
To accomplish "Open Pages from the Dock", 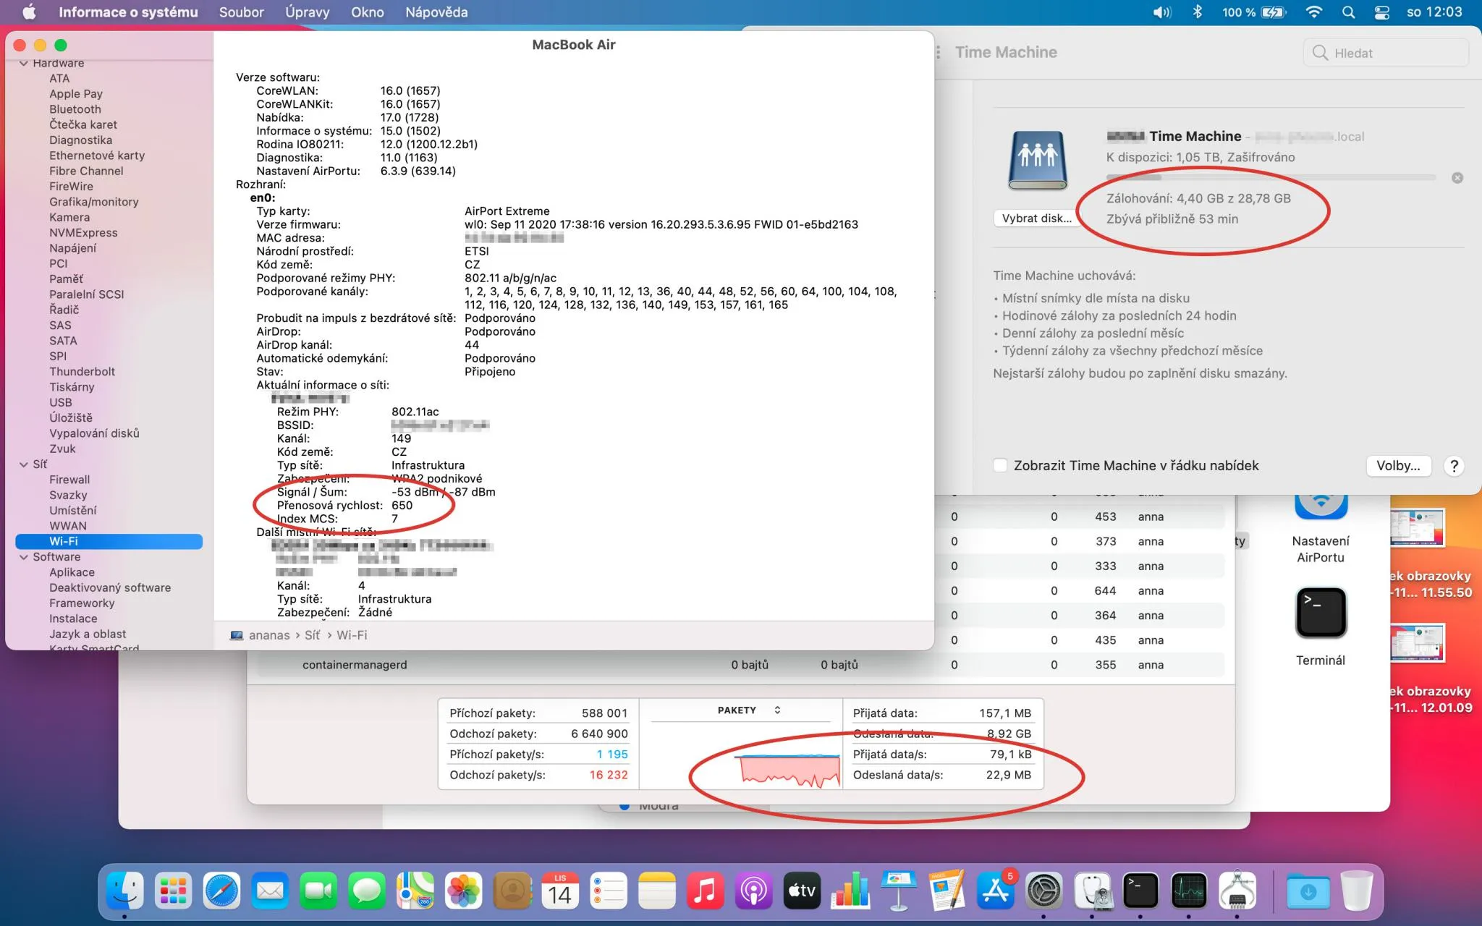I will tap(948, 890).
